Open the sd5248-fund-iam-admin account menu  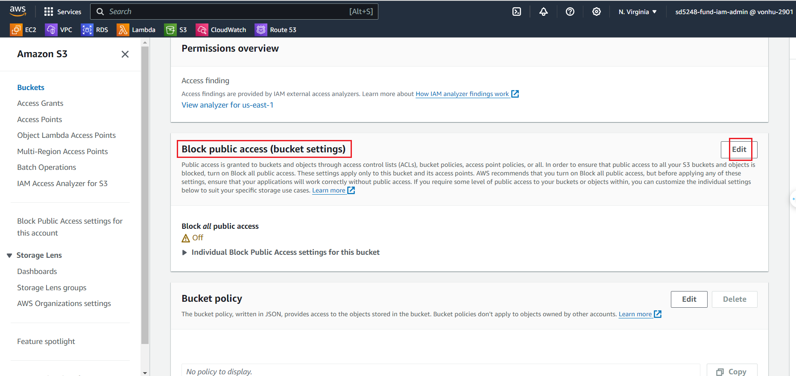734,12
